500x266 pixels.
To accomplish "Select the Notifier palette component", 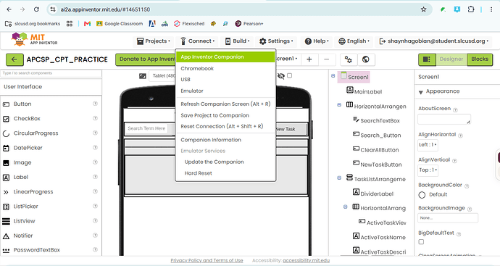I will (23, 236).
